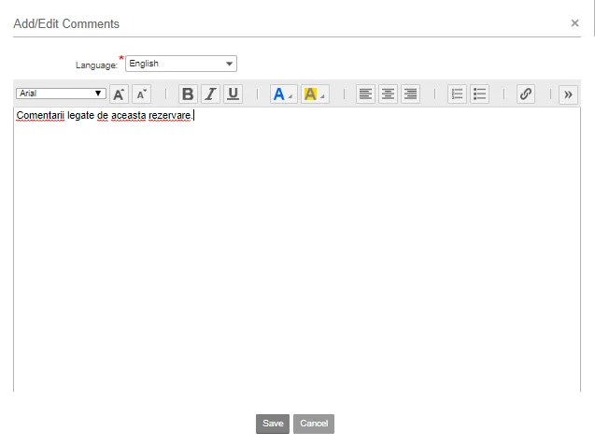Insert a bulleted list
Viewport: 595px width, 446px height.
[x=480, y=94]
